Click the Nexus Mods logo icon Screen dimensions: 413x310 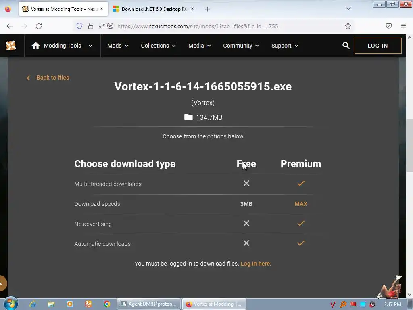click(11, 46)
